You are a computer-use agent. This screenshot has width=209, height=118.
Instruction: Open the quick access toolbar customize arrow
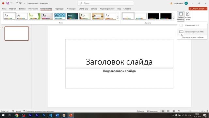tap(24, 3)
